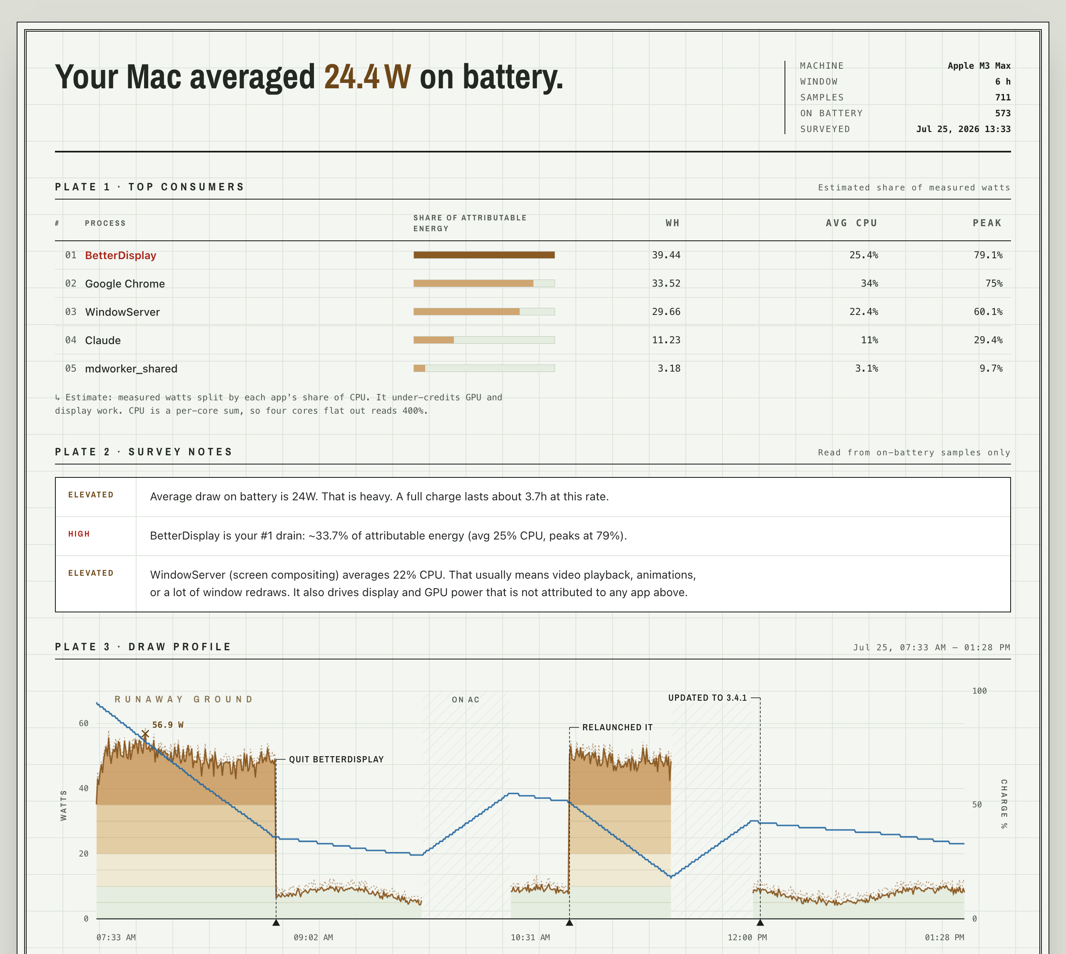
Task: Click the 24.4 W headline figure
Action: [367, 77]
